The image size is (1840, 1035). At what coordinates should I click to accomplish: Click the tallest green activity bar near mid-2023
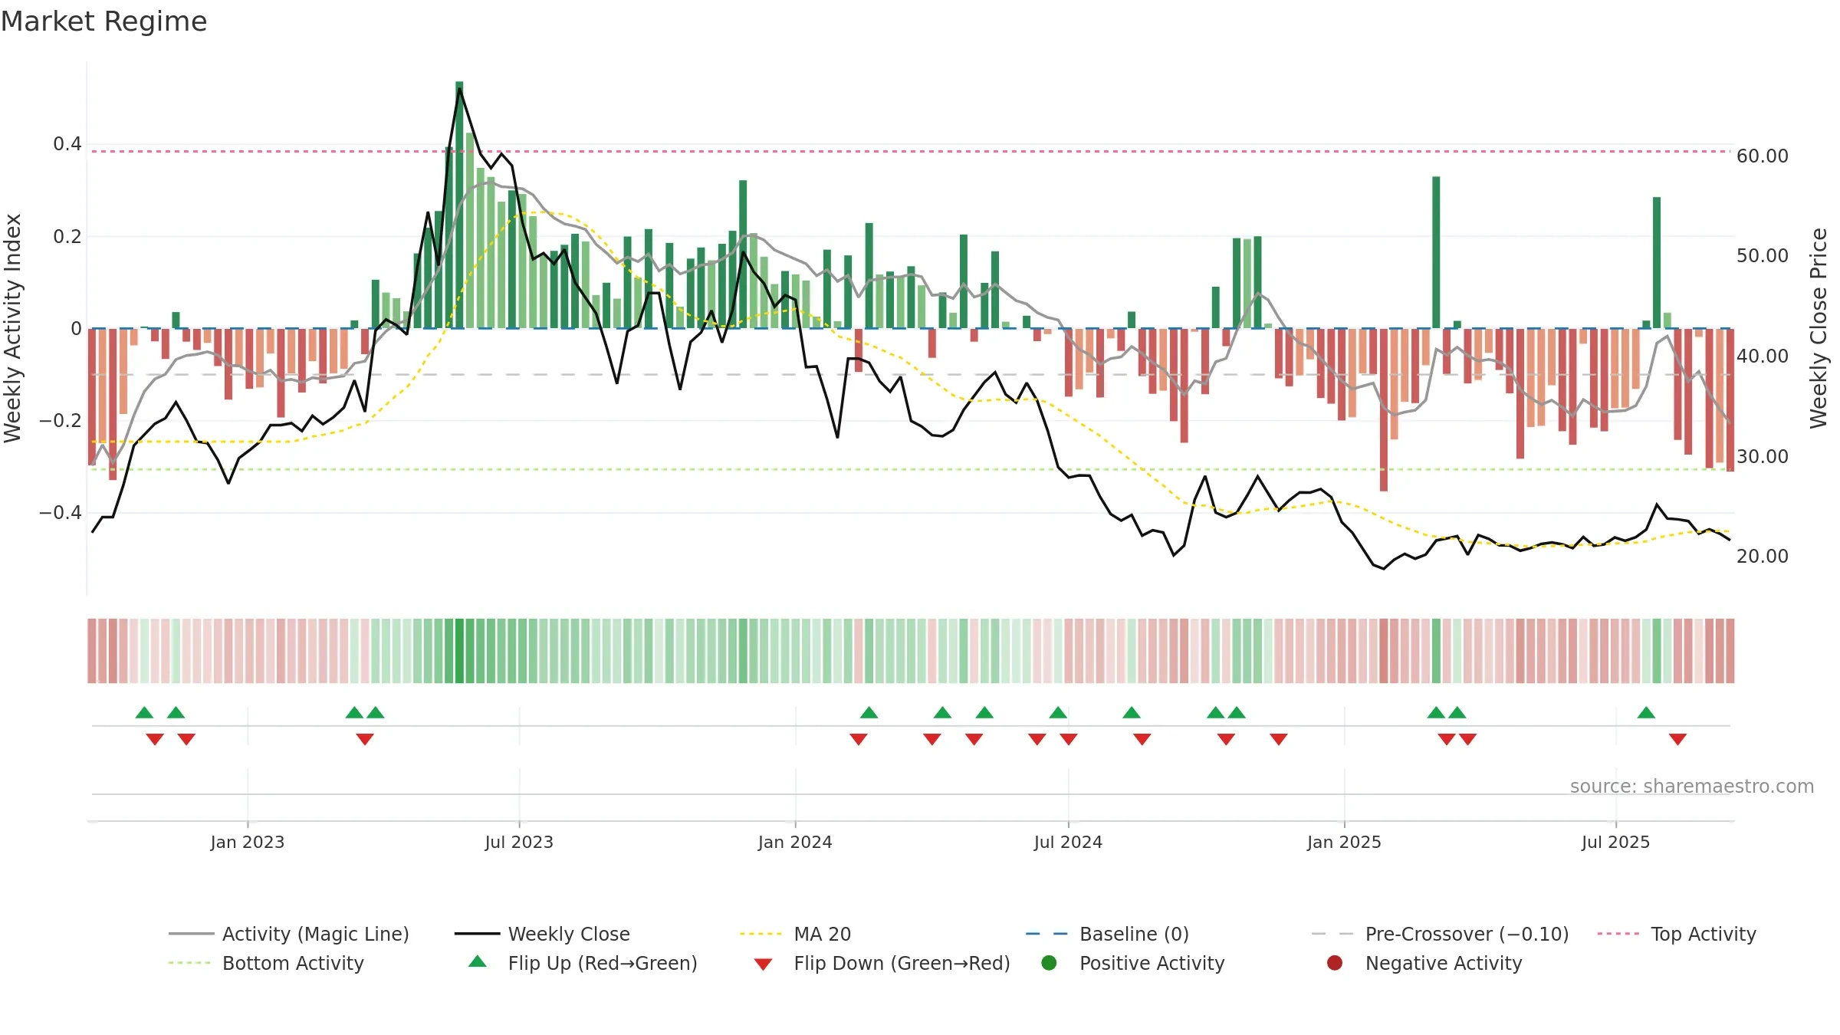(459, 205)
